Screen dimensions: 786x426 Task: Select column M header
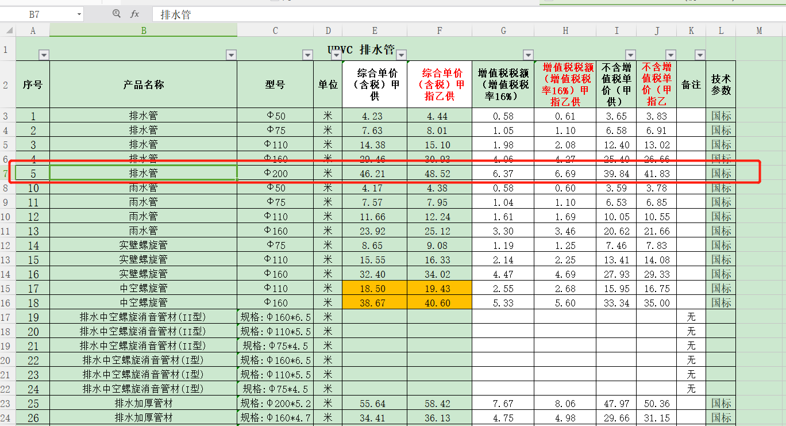point(759,30)
